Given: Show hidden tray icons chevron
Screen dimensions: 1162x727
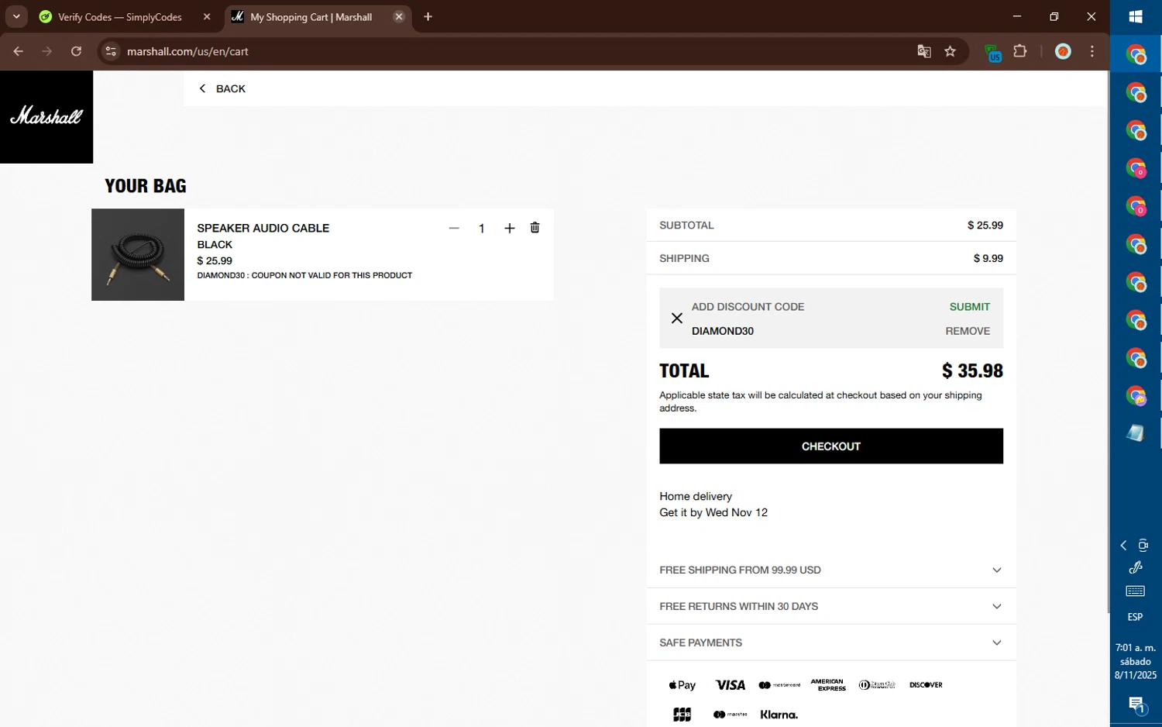Looking at the screenshot, I should 1123,546.
